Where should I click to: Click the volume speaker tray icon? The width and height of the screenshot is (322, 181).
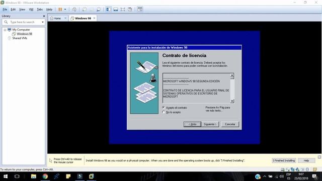282,176
